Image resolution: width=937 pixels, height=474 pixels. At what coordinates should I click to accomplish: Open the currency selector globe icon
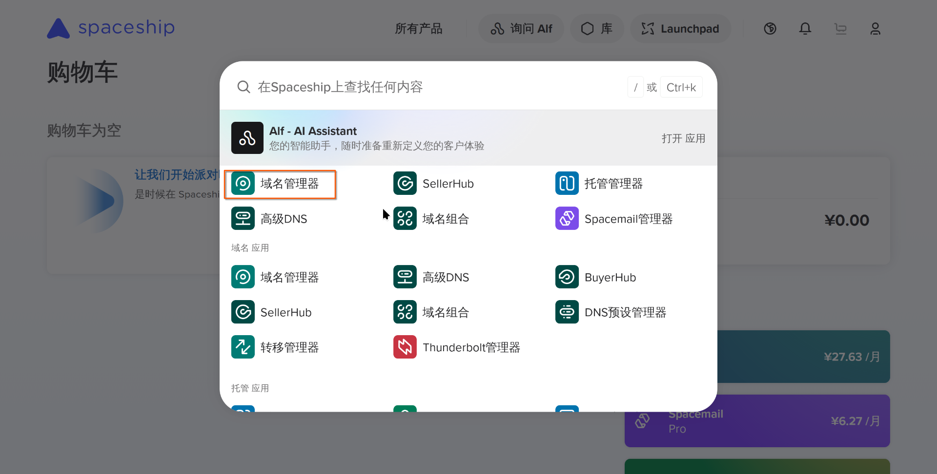tap(770, 29)
